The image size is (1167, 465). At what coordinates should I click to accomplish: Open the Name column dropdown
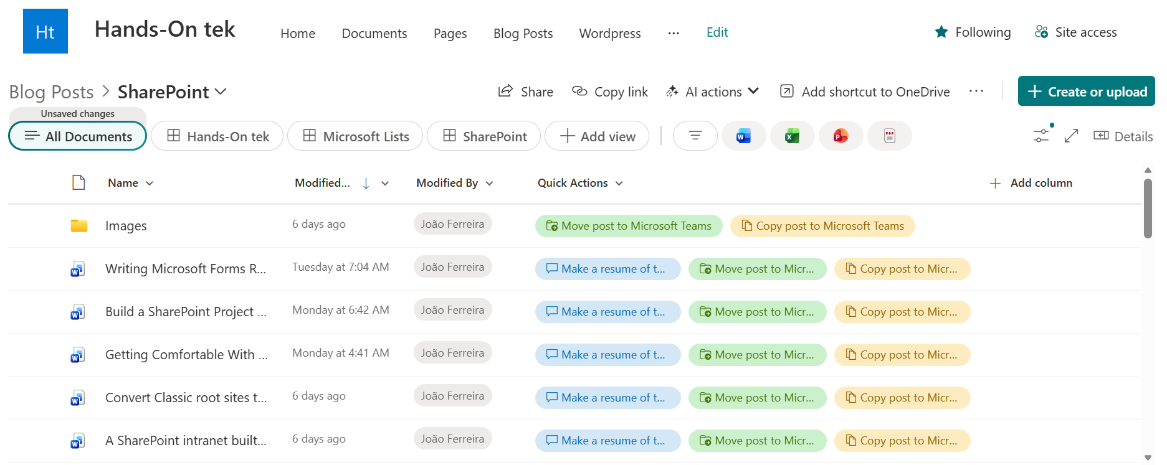[150, 183]
